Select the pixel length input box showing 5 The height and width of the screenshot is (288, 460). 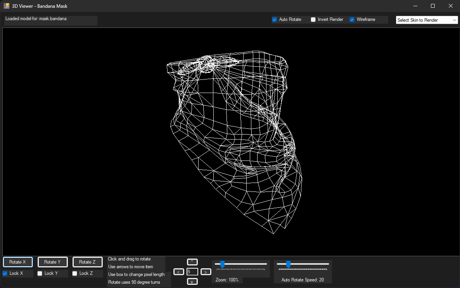coord(192,271)
